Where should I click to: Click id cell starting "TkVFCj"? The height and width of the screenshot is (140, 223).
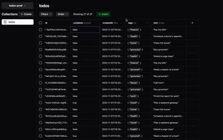coord(56,89)
